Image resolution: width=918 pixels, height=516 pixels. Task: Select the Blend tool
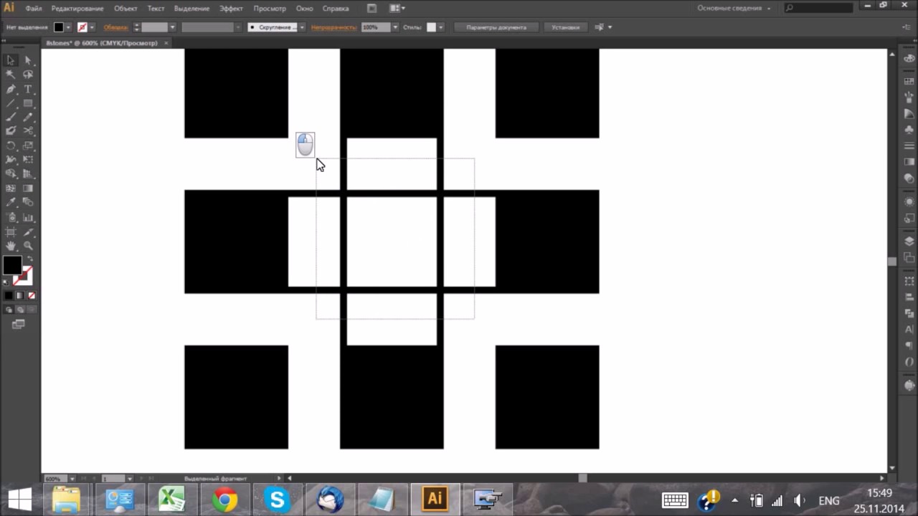[28, 202]
